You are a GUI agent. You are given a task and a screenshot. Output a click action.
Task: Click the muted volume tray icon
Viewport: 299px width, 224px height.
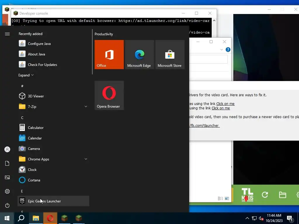pos(261,218)
